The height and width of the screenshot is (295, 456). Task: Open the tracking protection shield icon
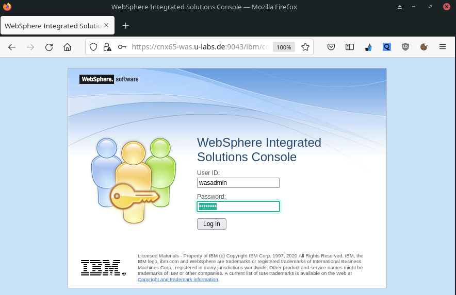[x=93, y=47]
